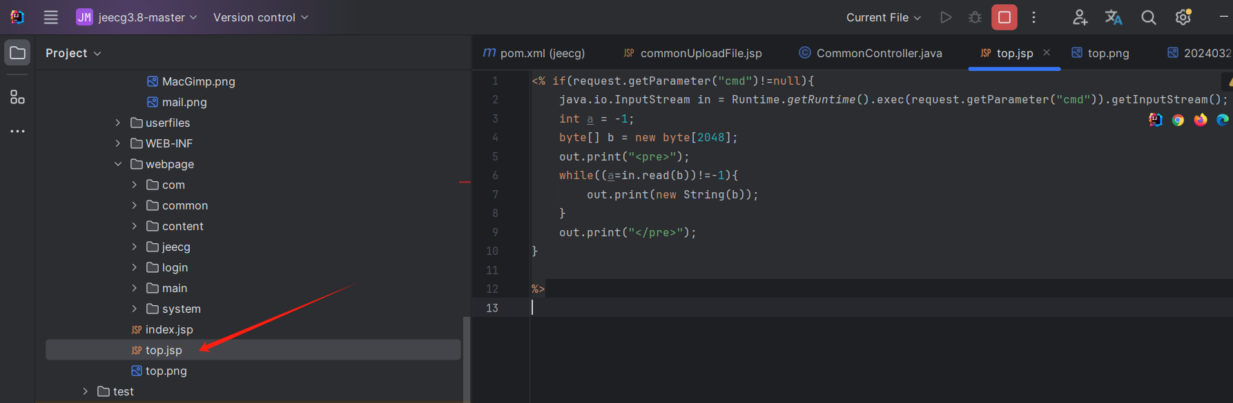Place cursor on the while loop line
Screen dimensions: 1233x403
648,176
